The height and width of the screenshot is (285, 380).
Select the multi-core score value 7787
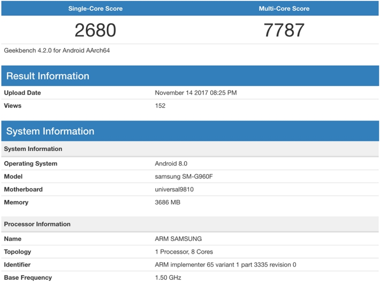[x=284, y=30]
